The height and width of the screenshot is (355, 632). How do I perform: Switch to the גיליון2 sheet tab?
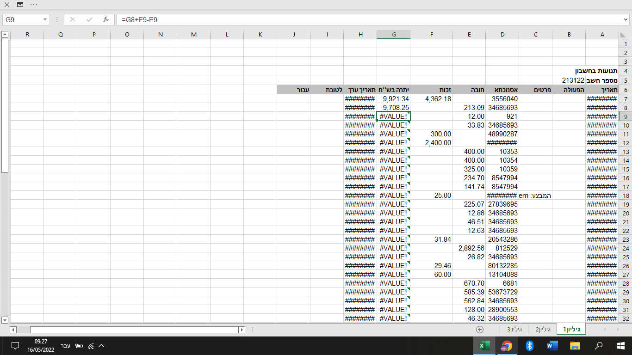tap(543, 330)
